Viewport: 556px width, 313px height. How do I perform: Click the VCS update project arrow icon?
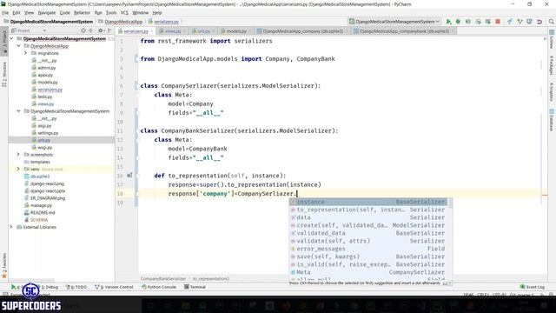(510, 22)
